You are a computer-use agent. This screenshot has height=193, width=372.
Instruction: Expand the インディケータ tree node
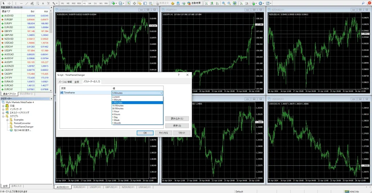coord(3,109)
